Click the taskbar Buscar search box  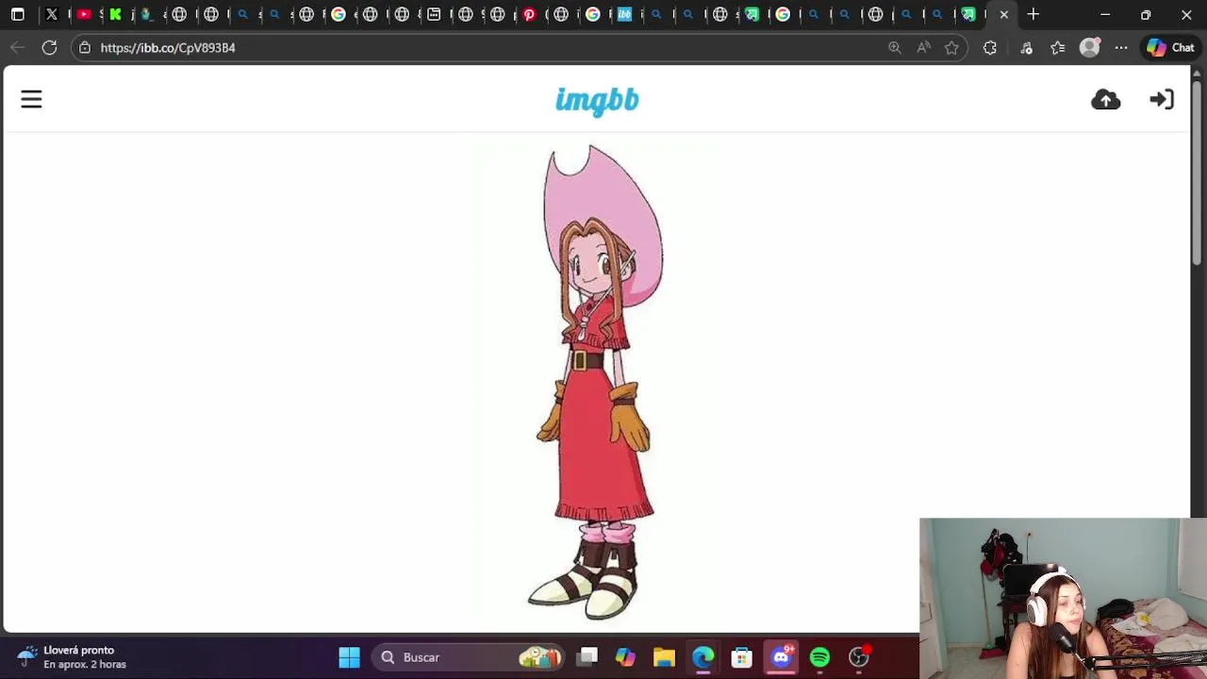coord(469,657)
